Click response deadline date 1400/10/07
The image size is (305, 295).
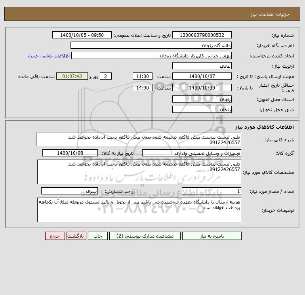pyautogui.click(x=202, y=76)
